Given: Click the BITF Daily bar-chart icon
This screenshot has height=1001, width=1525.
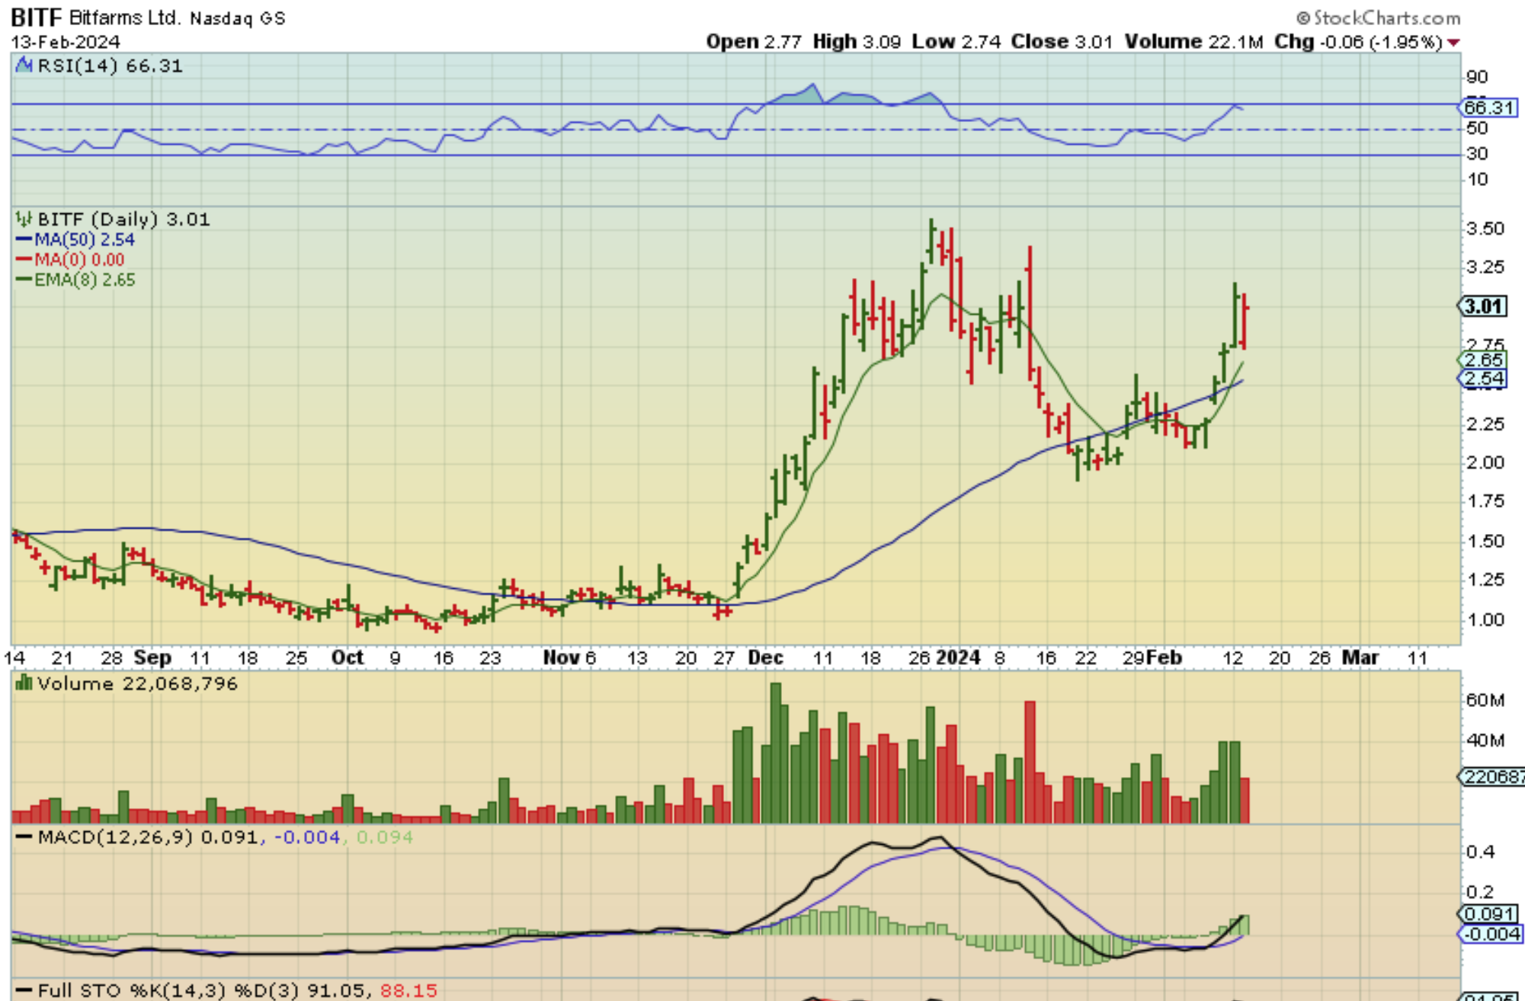Looking at the screenshot, I should pos(24,220).
